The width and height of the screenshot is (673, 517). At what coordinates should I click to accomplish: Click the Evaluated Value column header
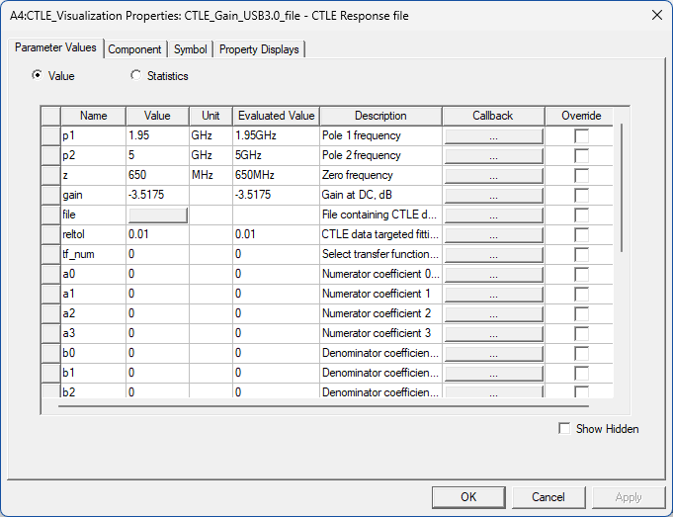tap(277, 116)
